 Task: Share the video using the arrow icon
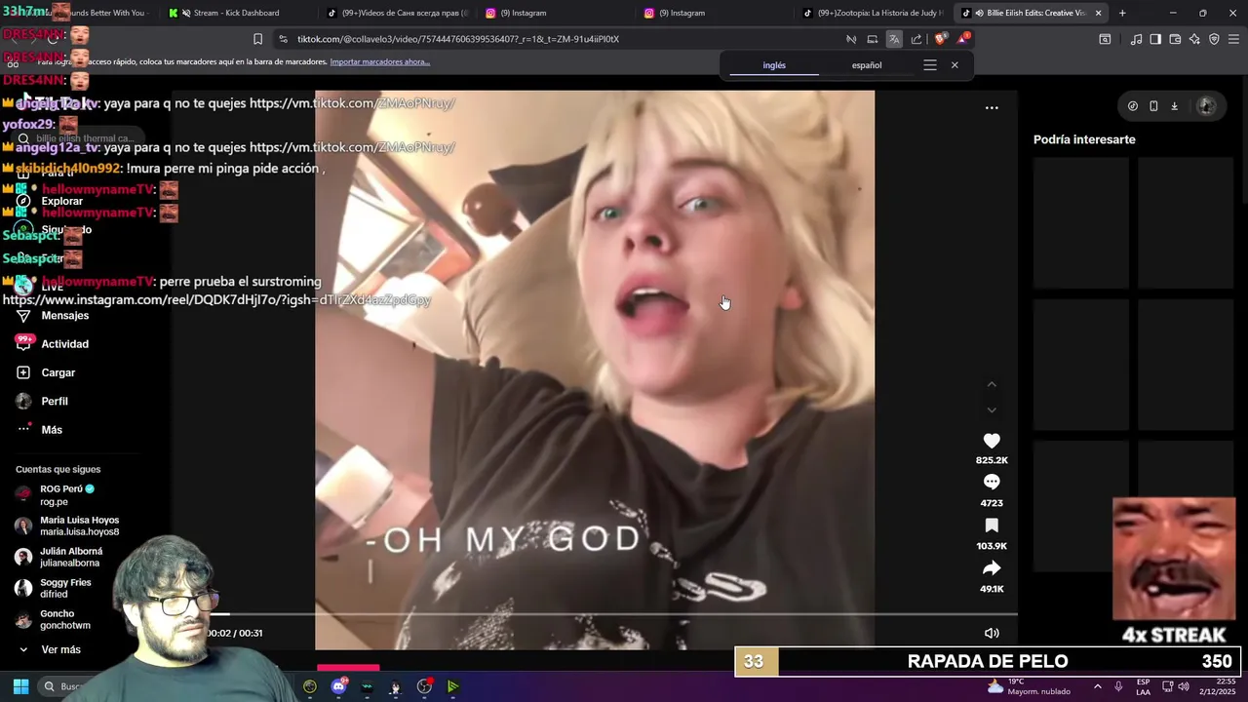pyautogui.click(x=992, y=568)
